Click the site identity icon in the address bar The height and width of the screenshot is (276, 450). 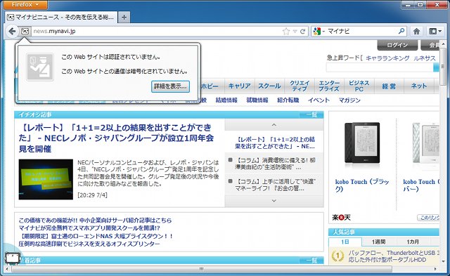point(25,31)
